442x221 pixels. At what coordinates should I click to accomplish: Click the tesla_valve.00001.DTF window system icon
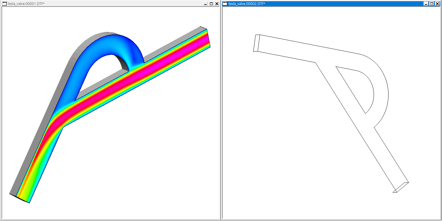click(x=5, y=4)
